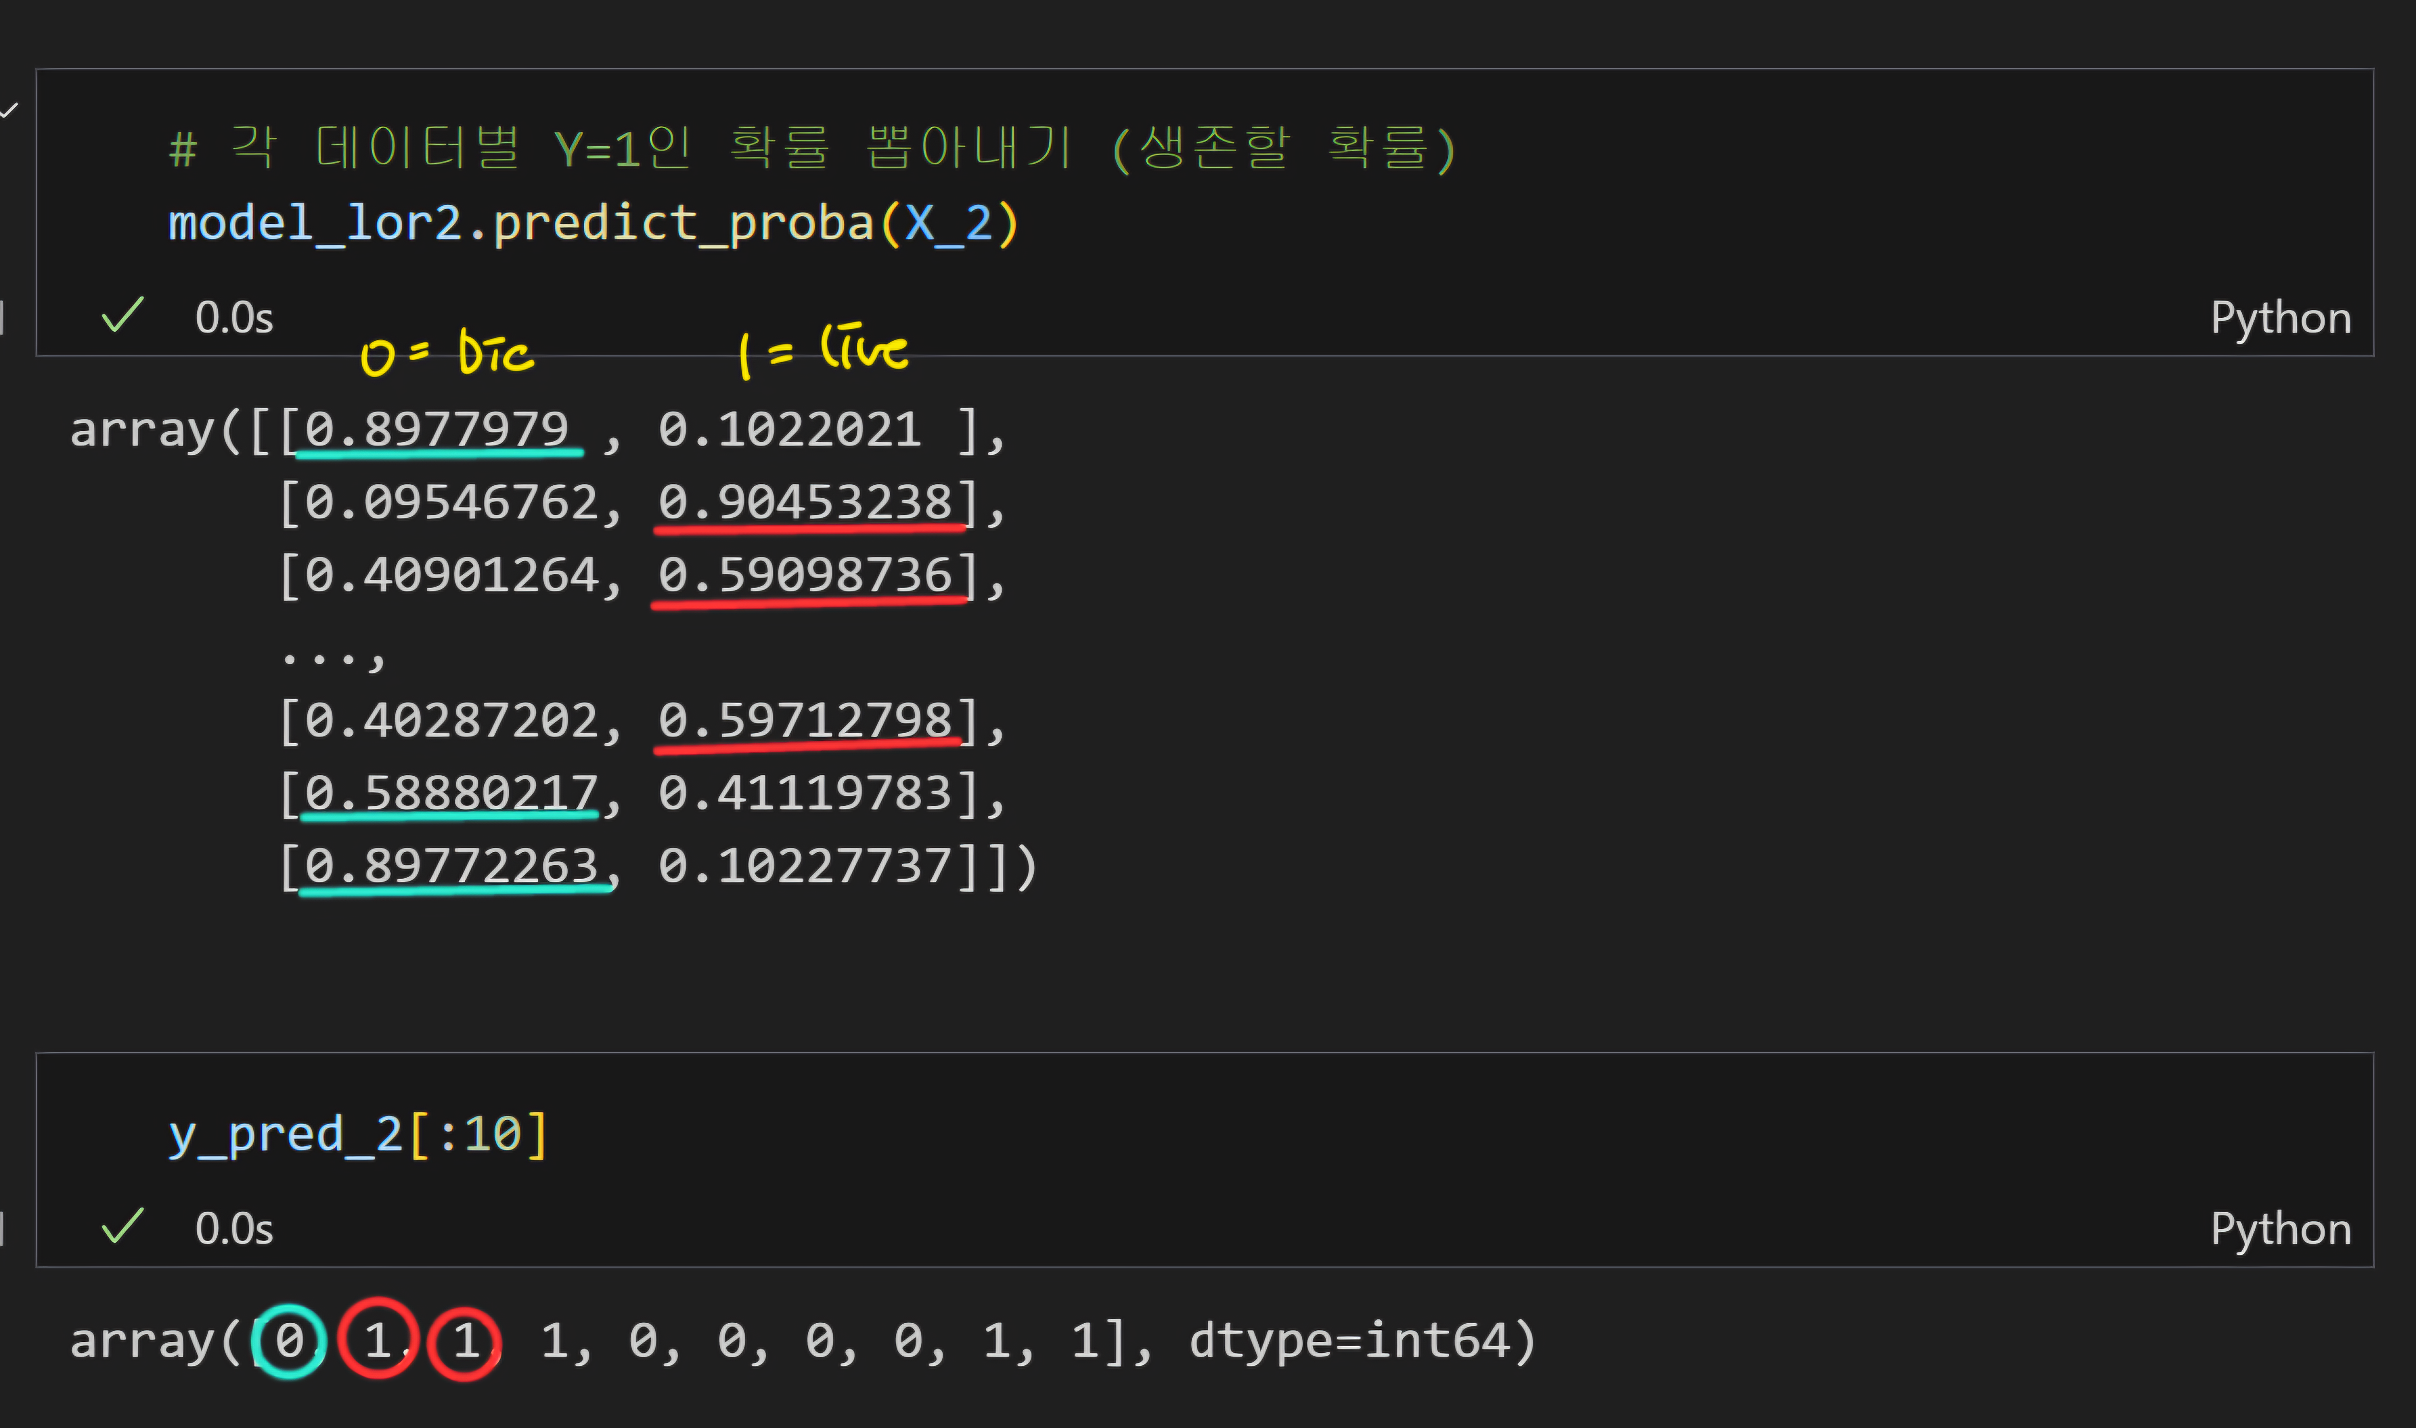Click the yellow handwritten "1 = live" annotation
This screenshot has height=1428, width=2416.
click(x=823, y=351)
